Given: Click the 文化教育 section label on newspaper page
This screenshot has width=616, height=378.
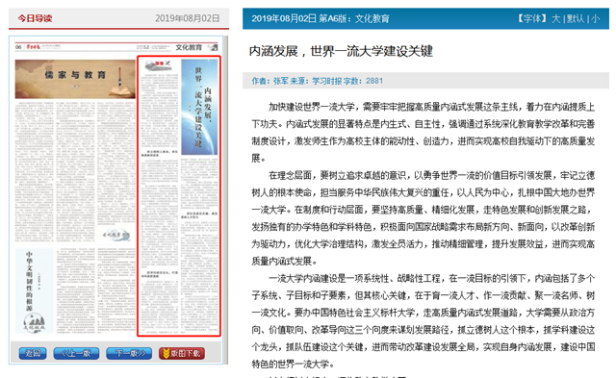Looking at the screenshot, I should [189, 47].
